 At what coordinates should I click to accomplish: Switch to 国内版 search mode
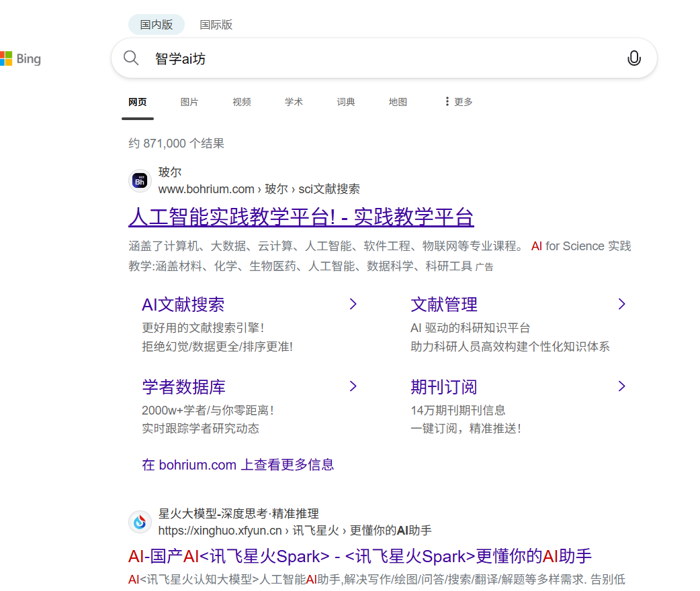pos(157,25)
